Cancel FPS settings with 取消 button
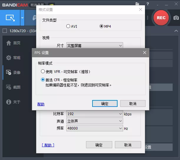 [x=133, y=104]
